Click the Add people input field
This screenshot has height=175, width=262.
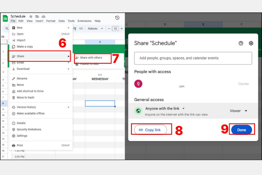(x=193, y=58)
